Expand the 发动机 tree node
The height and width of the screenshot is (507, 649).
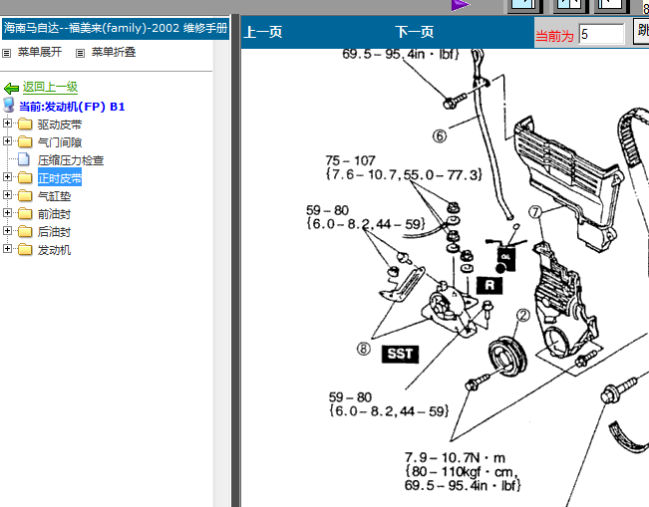pos(7,248)
